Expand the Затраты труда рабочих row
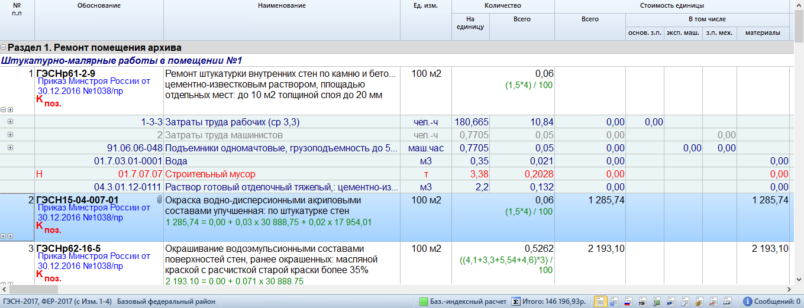This screenshot has width=804, height=308. tap(10, 122)
